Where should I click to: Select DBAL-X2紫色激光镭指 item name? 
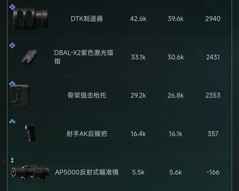[84, 57]
